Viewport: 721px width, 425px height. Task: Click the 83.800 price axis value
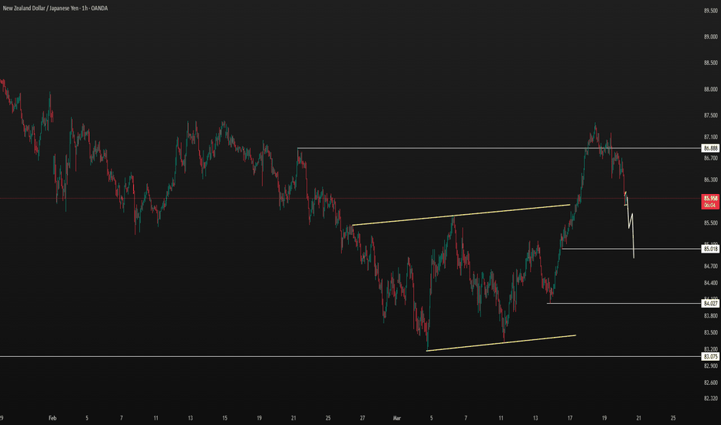pyautogui.click(x=710, y=315)
